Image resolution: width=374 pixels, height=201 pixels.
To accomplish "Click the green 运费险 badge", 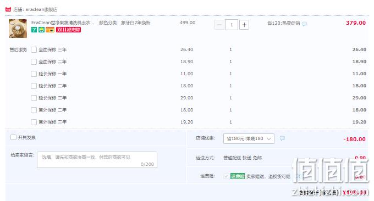I will (238, 176).
